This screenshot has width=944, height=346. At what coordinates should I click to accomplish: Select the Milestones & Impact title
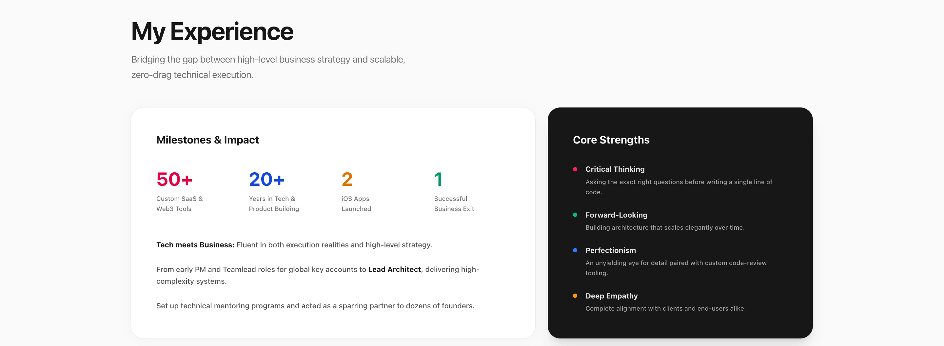coord(207,140)
